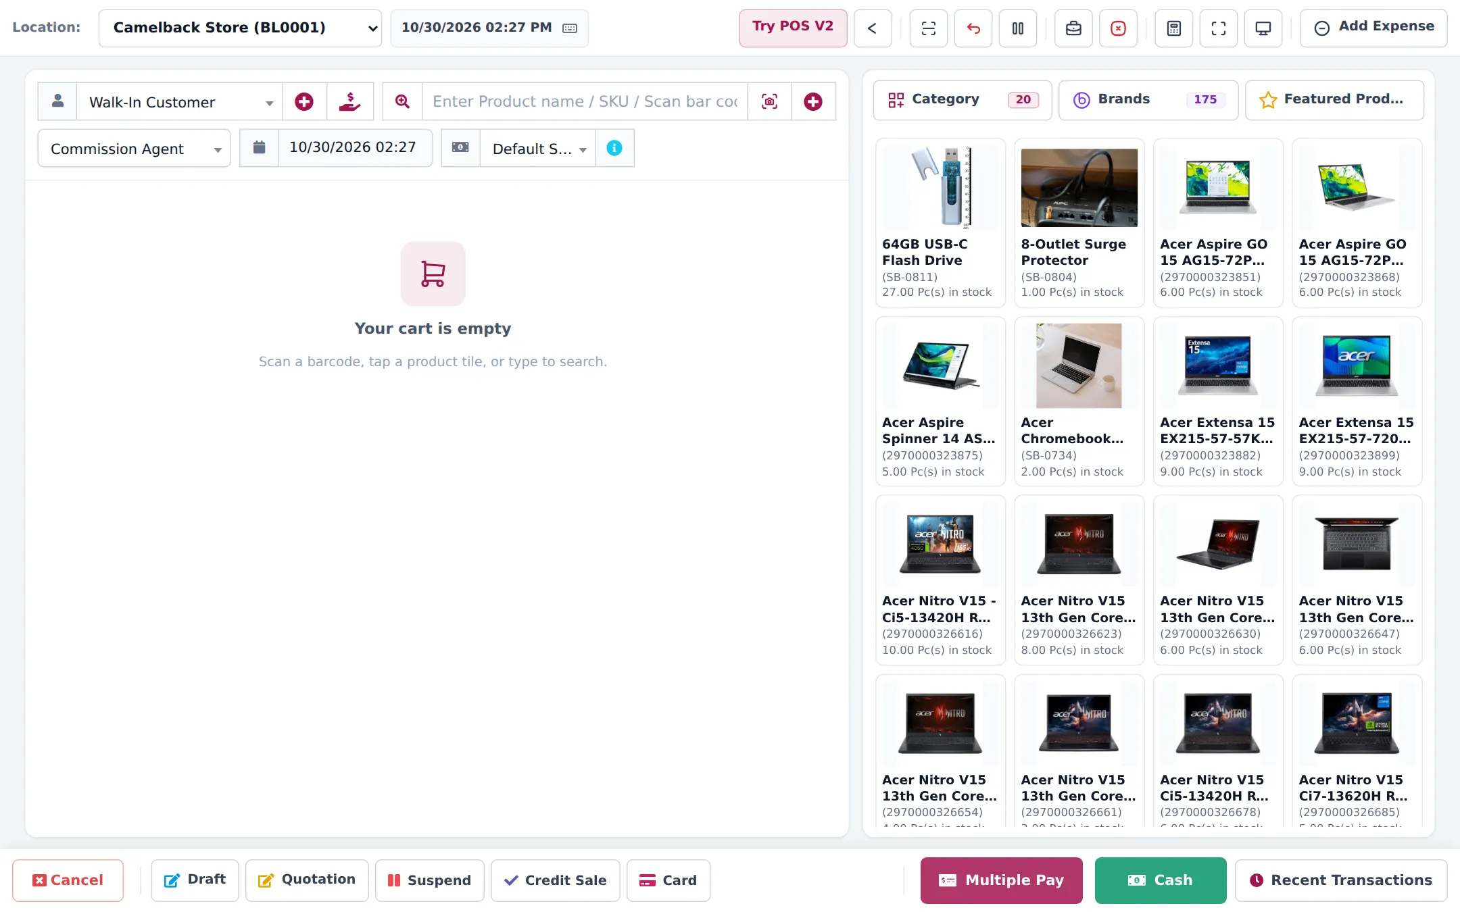
Task: Open the Category filter tab
Action: [962, 100]
